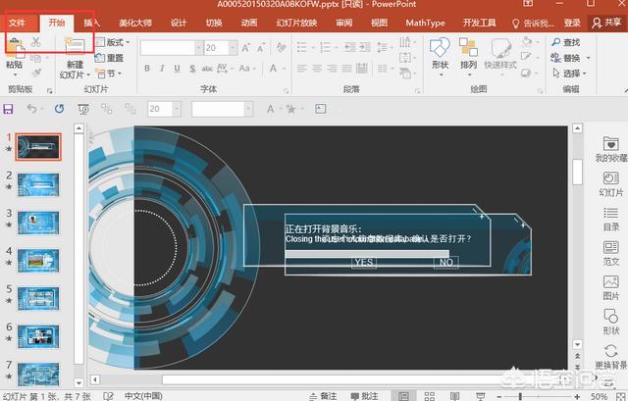Toggle Bold formatting

pos(147,69)
